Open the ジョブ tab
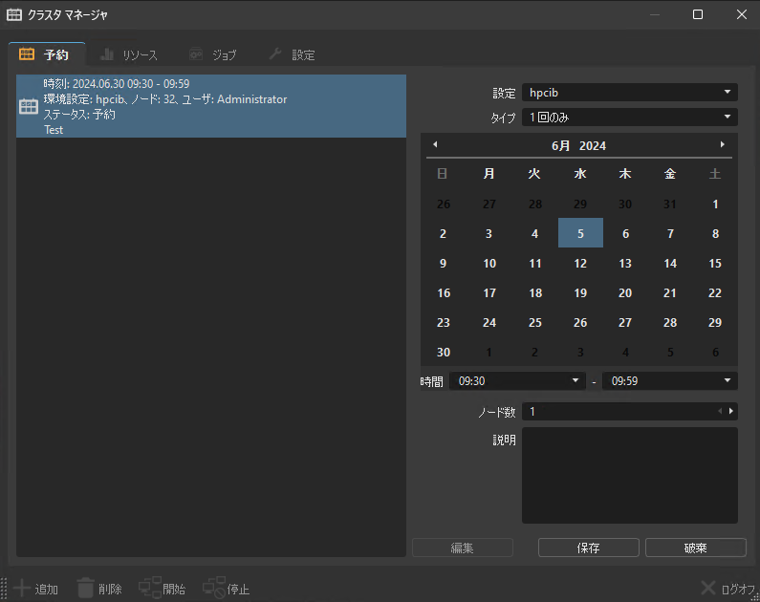This screenshot has height=602, width=760. tap(213, 54)
